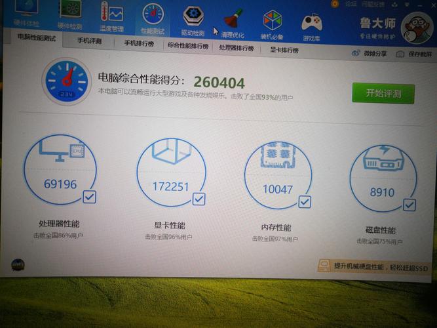Image resolution: width=437 pixels, height=328 pixels.
Task: Click the 内存性能 label
Action: pyautogui.click(x=276, y=228)
